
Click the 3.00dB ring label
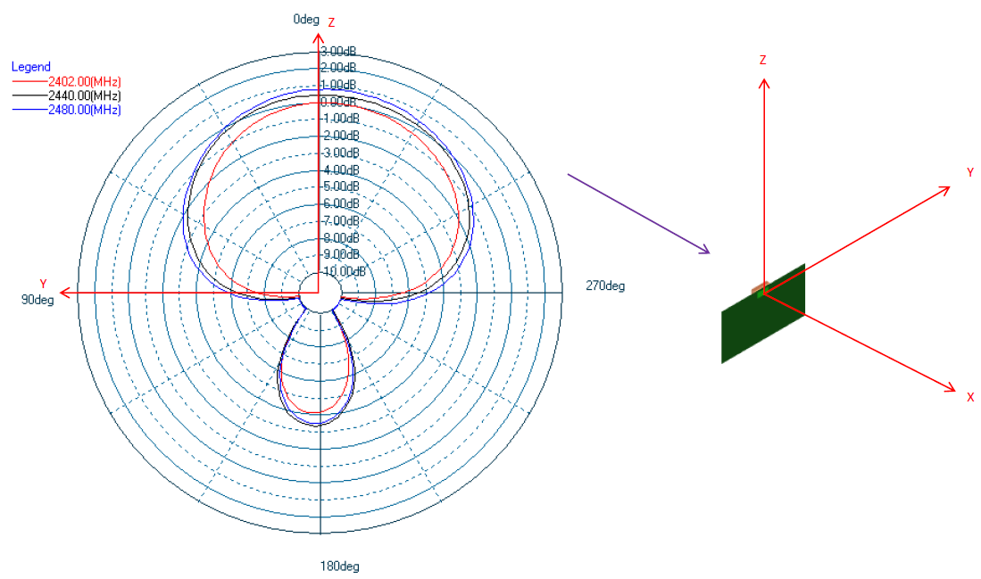pyautogui.click(x=339, y=51)
